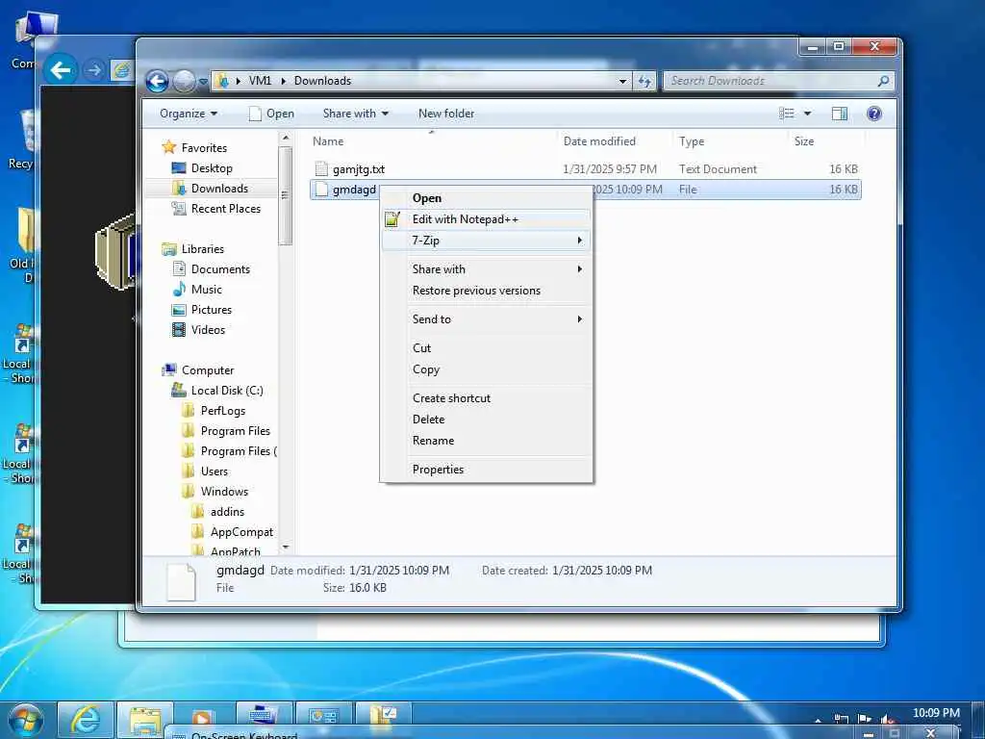Select Local Disk (C:) drive

[227, 391]
